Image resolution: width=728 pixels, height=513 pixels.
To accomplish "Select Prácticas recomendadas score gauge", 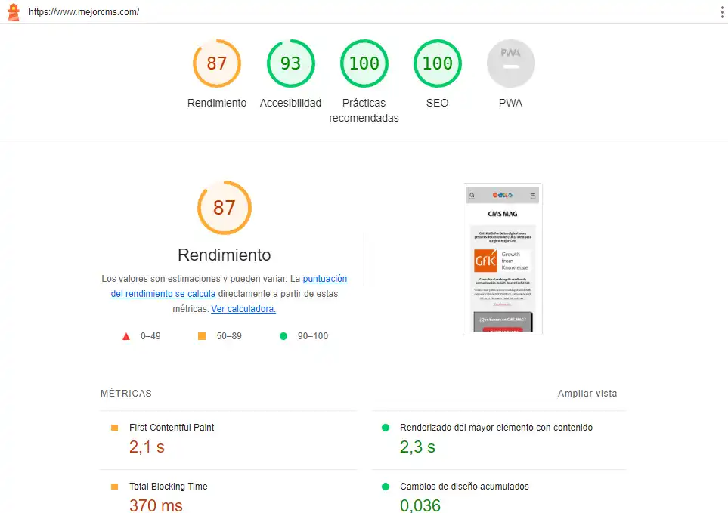I will coord(364,63).
